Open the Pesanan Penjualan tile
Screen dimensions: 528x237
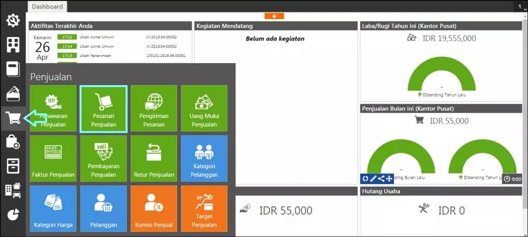(x=103, y=108)
